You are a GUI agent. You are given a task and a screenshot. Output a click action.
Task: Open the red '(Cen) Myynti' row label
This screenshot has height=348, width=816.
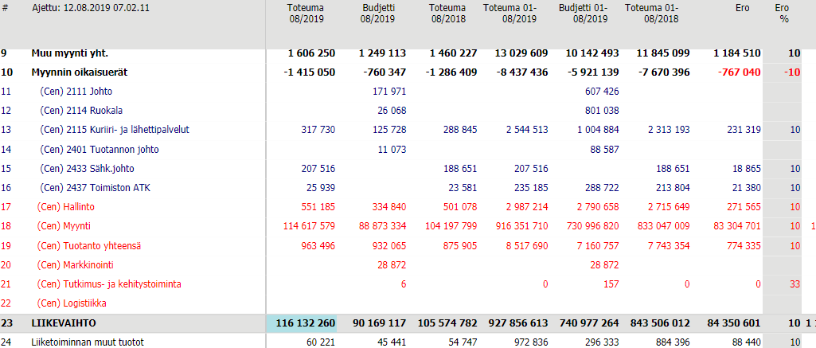click(x=68, y=226)
